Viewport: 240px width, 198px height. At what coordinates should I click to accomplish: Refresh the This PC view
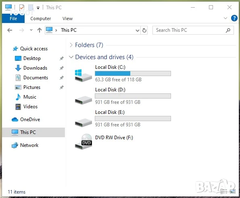coord(144,30)
